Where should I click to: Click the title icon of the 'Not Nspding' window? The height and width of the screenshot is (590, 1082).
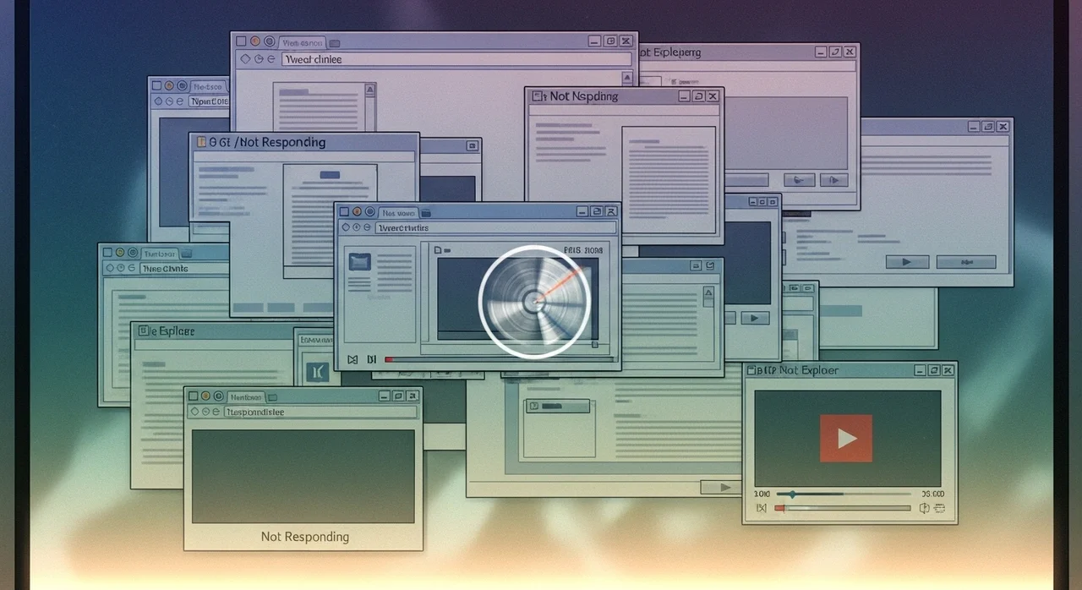click(537, 96)
